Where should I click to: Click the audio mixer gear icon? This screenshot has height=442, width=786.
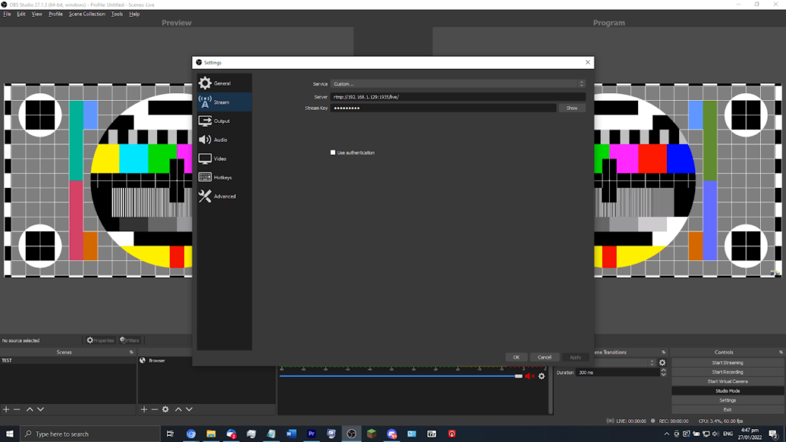coord(542,376)
